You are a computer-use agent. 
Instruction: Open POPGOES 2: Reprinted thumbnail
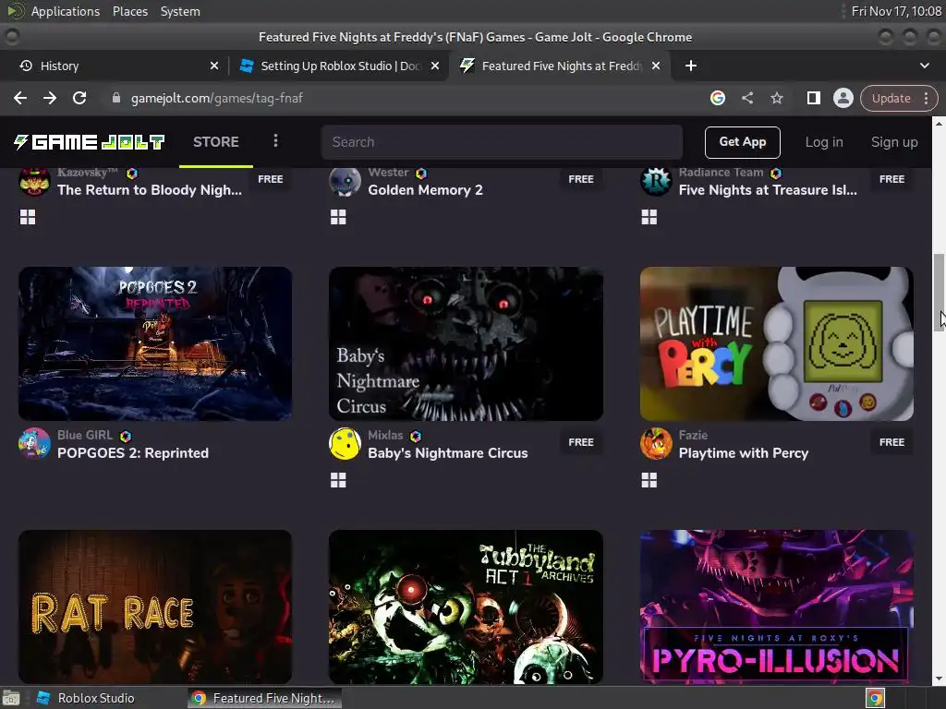coord(155,343)
